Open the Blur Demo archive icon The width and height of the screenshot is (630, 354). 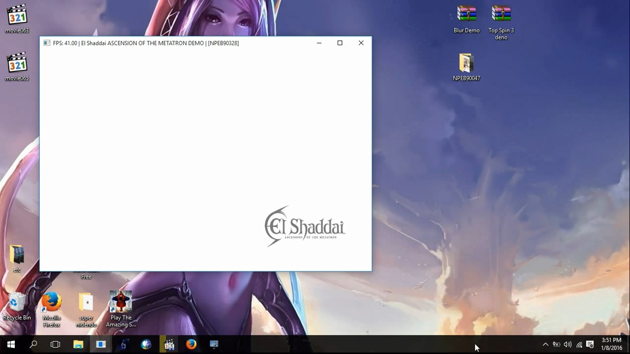[466, 14]
